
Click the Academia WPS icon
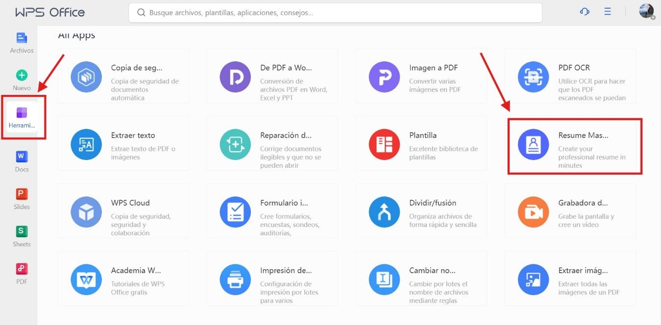tap(86, 279)
